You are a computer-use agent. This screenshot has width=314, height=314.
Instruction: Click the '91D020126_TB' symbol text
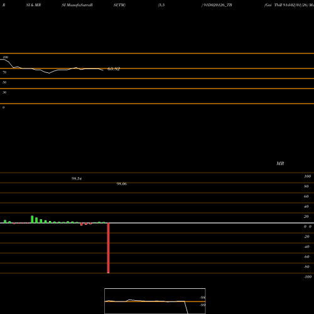click(217, 5)
